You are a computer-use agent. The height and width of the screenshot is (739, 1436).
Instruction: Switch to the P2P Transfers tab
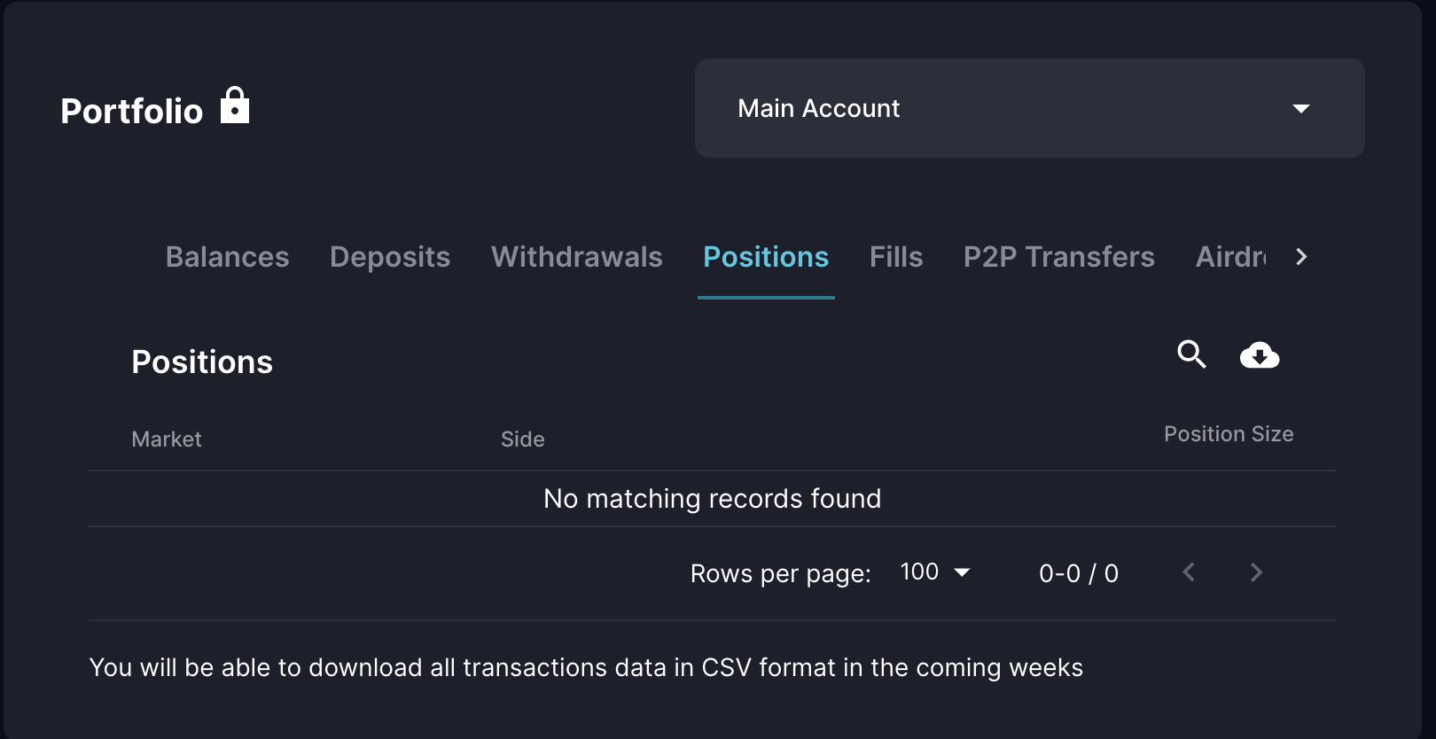pos(1059,257)
